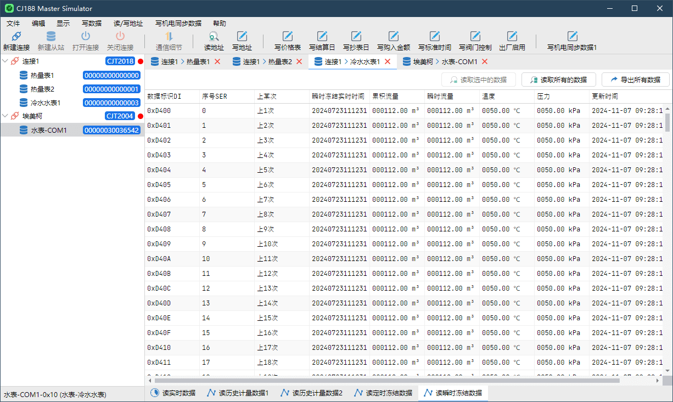
Task: Click the CJT2018 protocol badge
Action: [120, 61]
